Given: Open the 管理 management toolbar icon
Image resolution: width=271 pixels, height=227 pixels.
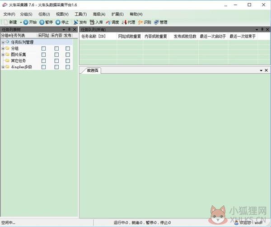Looking at the screenshot, I should 156,22.
